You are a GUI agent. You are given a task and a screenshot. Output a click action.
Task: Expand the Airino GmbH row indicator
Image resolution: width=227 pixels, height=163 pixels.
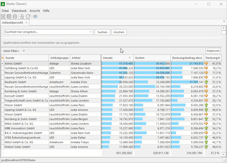3,64
